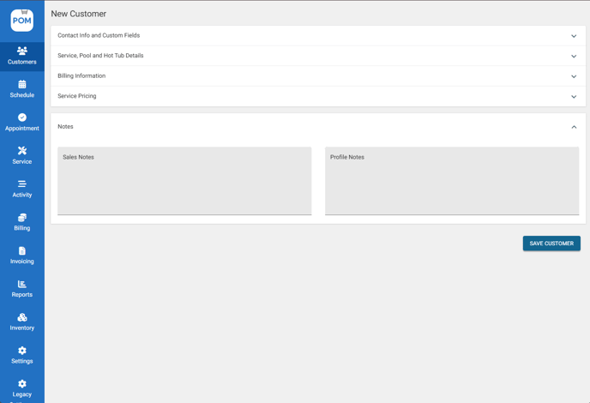
Task: Open the Invoicing document icon
Action: point(22,250)
